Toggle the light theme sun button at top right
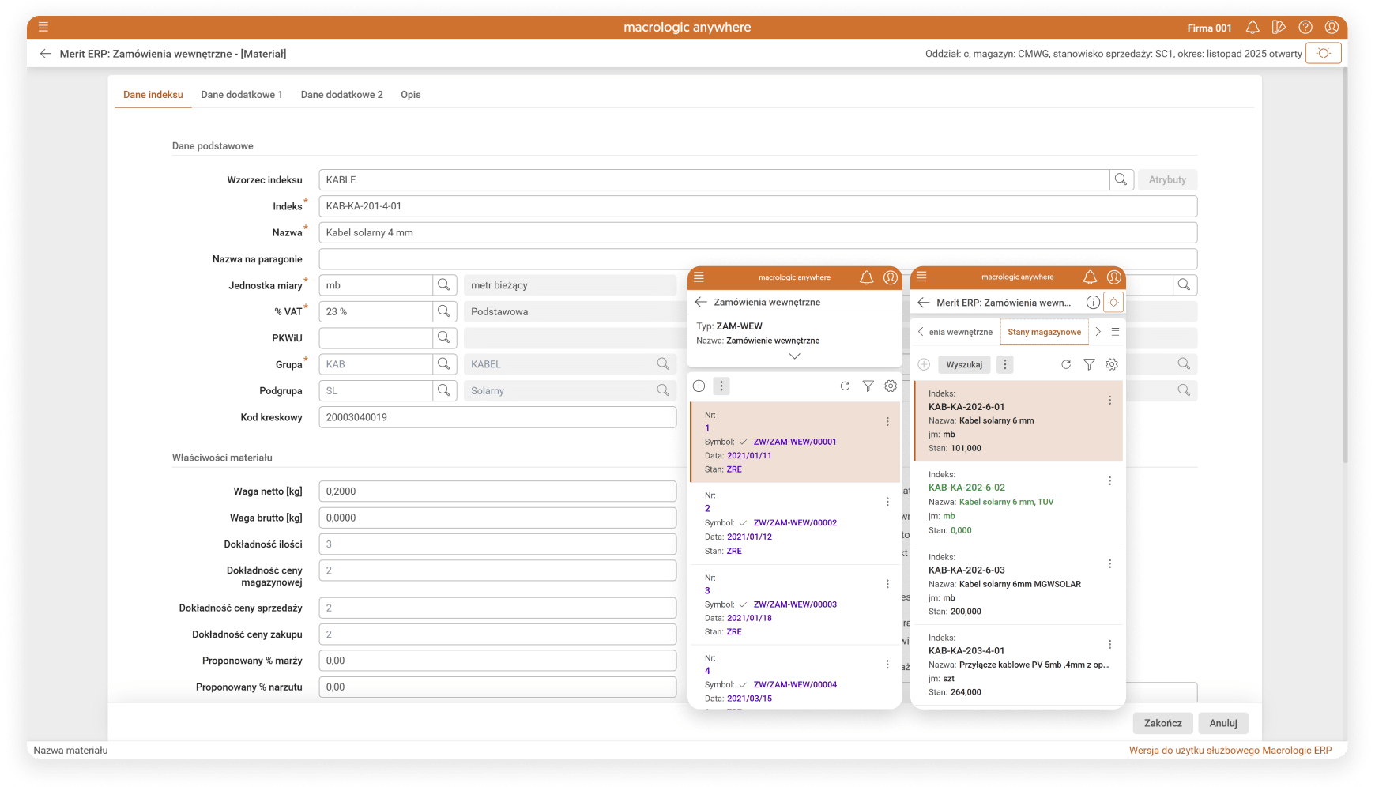 (1324, 53)
